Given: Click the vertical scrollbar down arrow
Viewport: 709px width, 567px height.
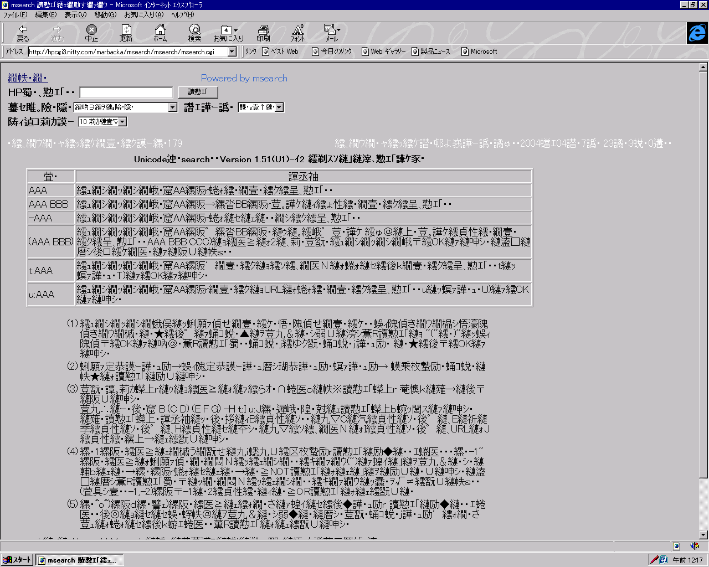Looking at the screenshot, I should [703, 535].
